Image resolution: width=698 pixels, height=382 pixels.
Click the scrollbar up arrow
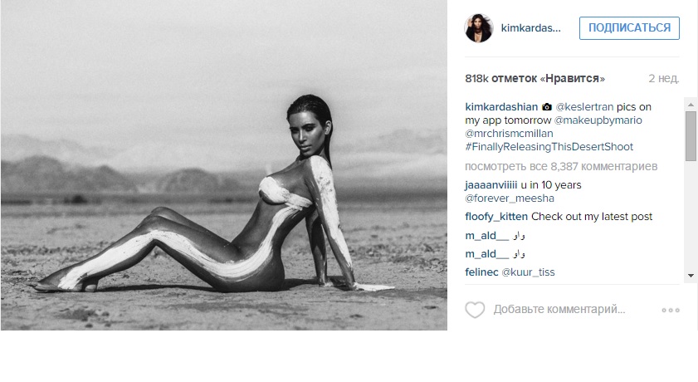coord(691,105)
